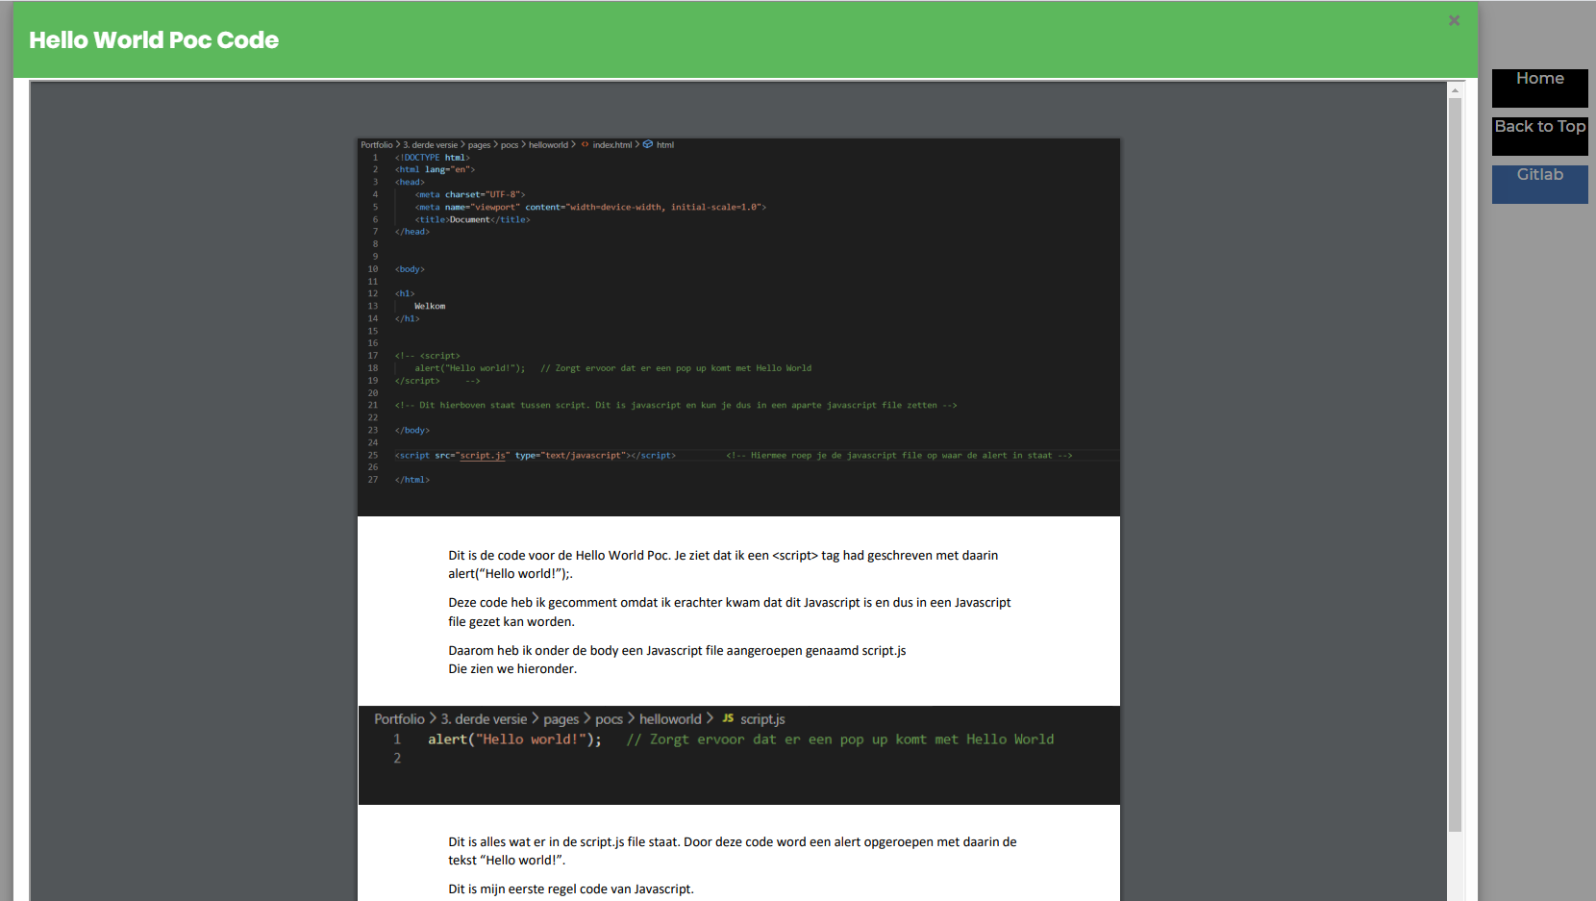Click the scrollbar up arrow
The height and width of the screenshot is (901, 1596).
click(1455, 90)
